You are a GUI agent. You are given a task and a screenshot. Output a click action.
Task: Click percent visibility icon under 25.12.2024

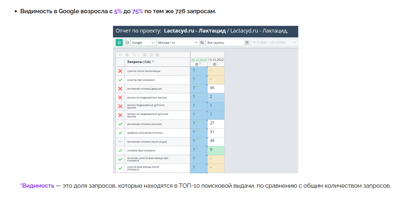(197, 64)
